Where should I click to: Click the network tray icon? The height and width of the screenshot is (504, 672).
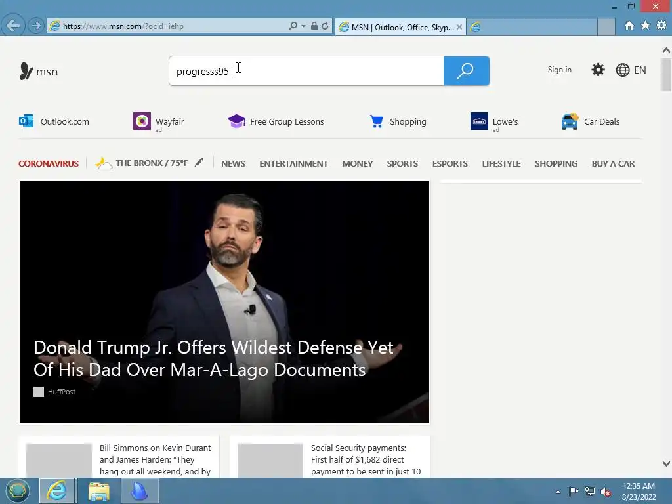point(590,491)
